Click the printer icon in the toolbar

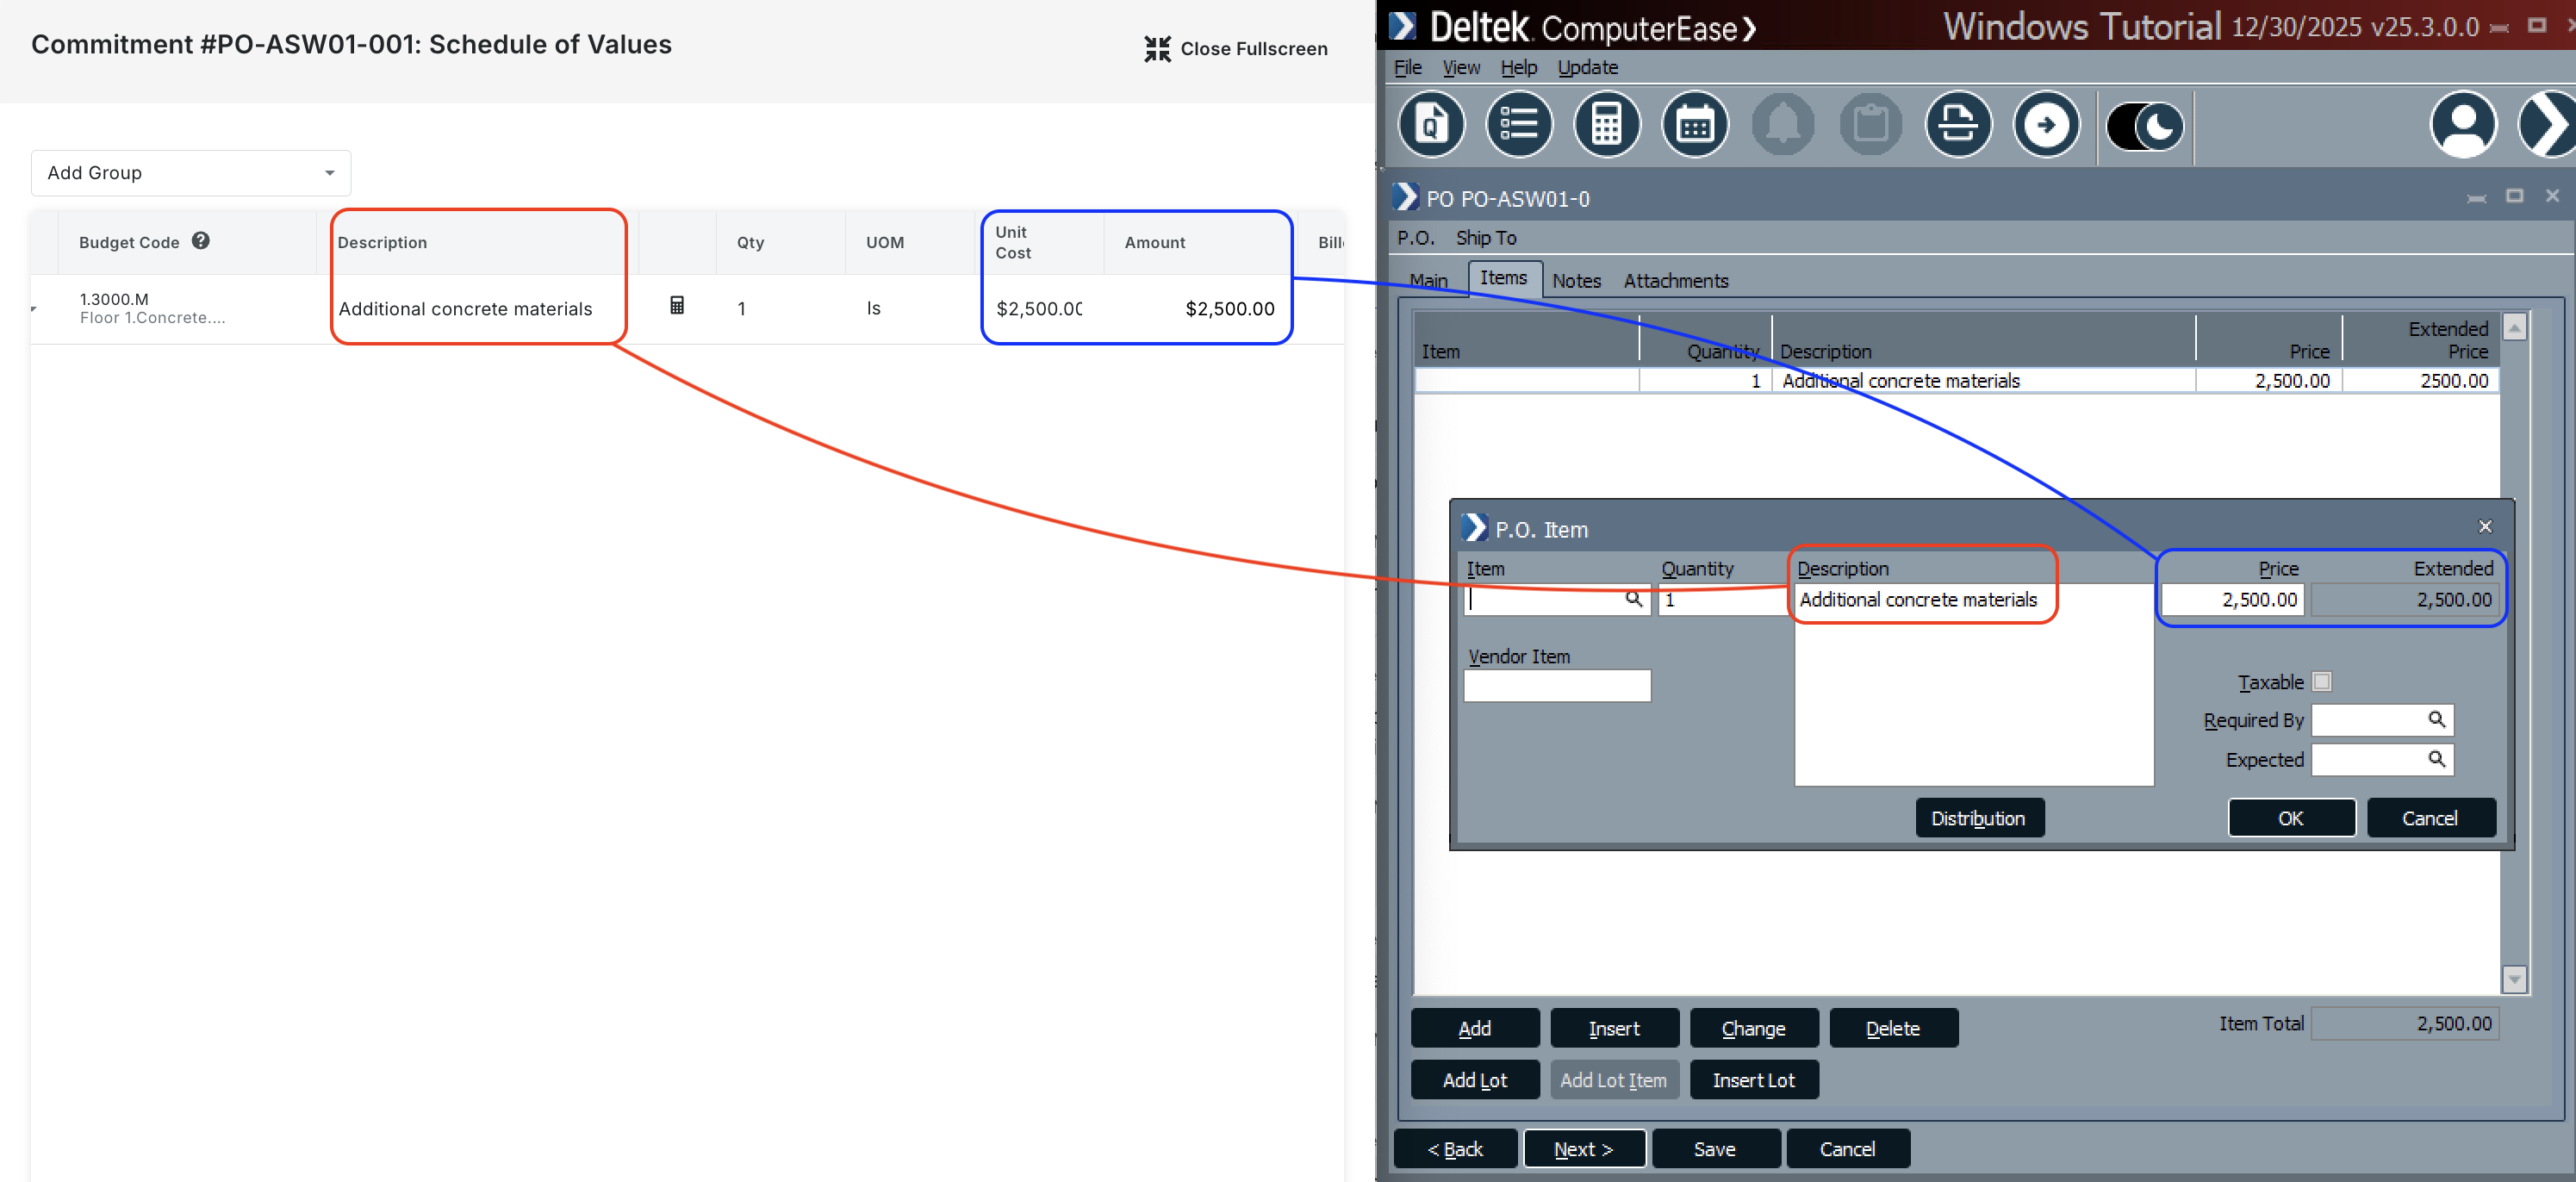(1958, 124)
